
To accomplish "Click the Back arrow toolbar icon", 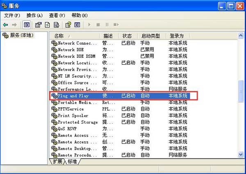I will point(6,25).
